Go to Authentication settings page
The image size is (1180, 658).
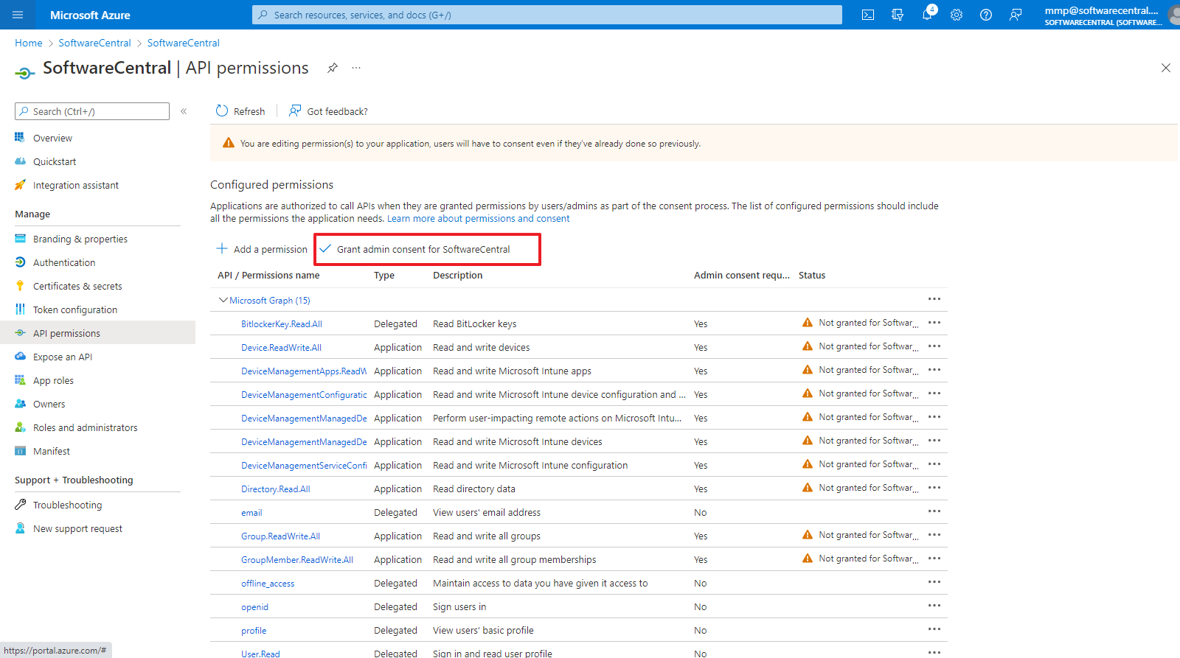point(64,262)
